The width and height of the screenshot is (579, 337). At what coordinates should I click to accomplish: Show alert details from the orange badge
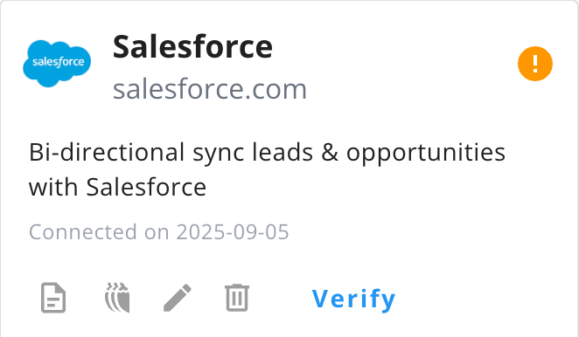click(x=535, y=64)
